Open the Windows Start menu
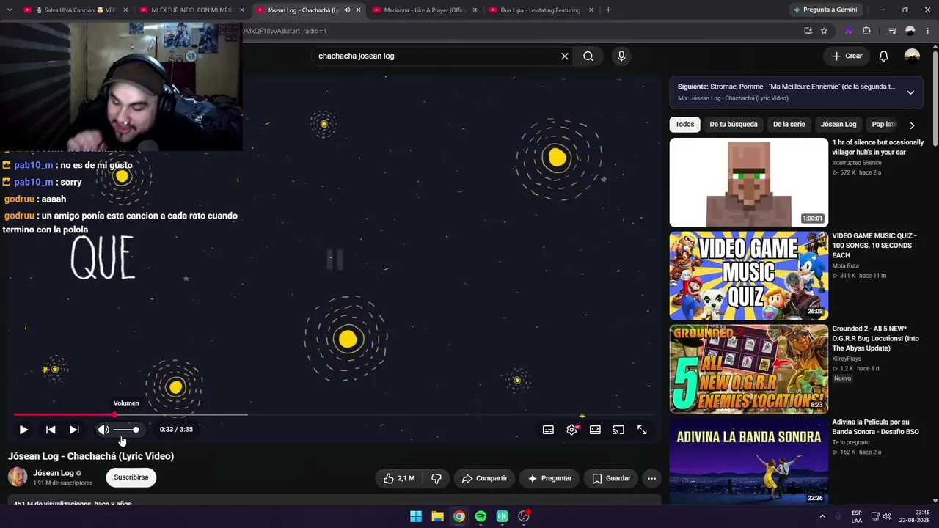The width and height of the screenshot is (939, 528). [x=416, y=516]
